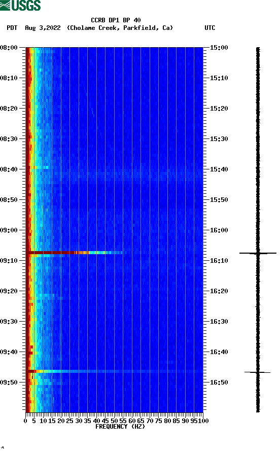This screenshot has height=453, width=280.
Task: Click the large seismogram spike near 16:08
Action: [x=258, y=253]
